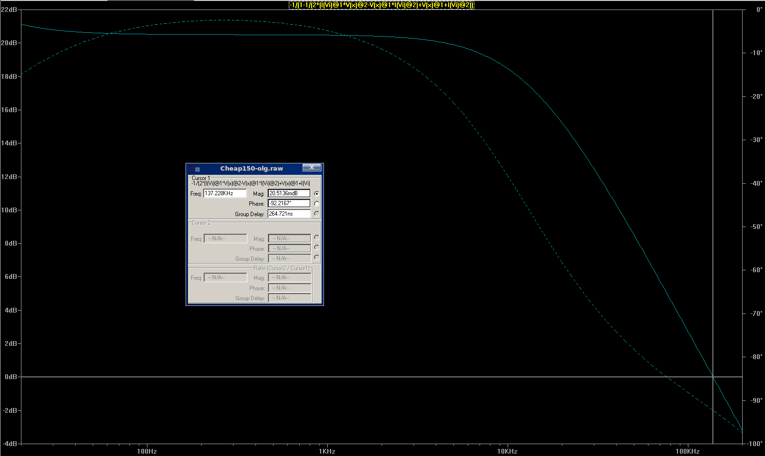Click the Cursor 1 Mag field 20.5136mdB
This screenshot has width=765, height=456.
coord(289,193)
